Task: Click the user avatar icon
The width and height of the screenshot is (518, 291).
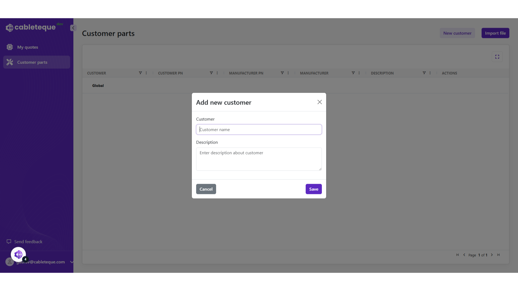Action: [x=10, y=262]
